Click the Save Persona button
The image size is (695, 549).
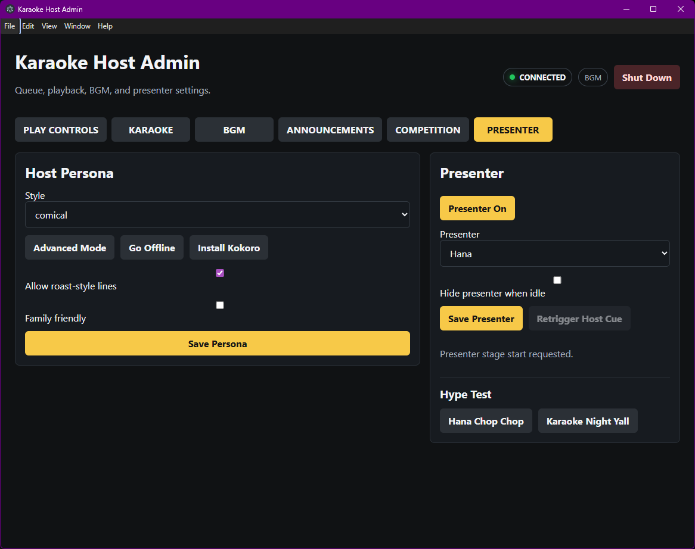coord(217,343)
